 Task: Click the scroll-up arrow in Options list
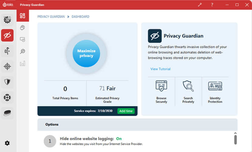coord(235,133)
